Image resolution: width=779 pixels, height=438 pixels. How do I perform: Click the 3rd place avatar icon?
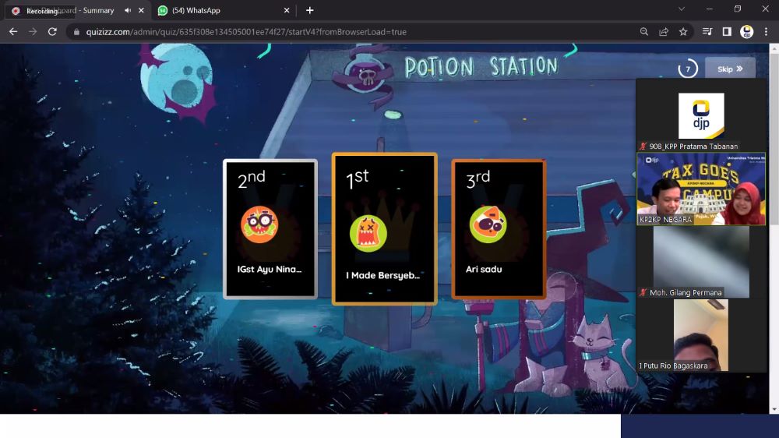(488, 224)
